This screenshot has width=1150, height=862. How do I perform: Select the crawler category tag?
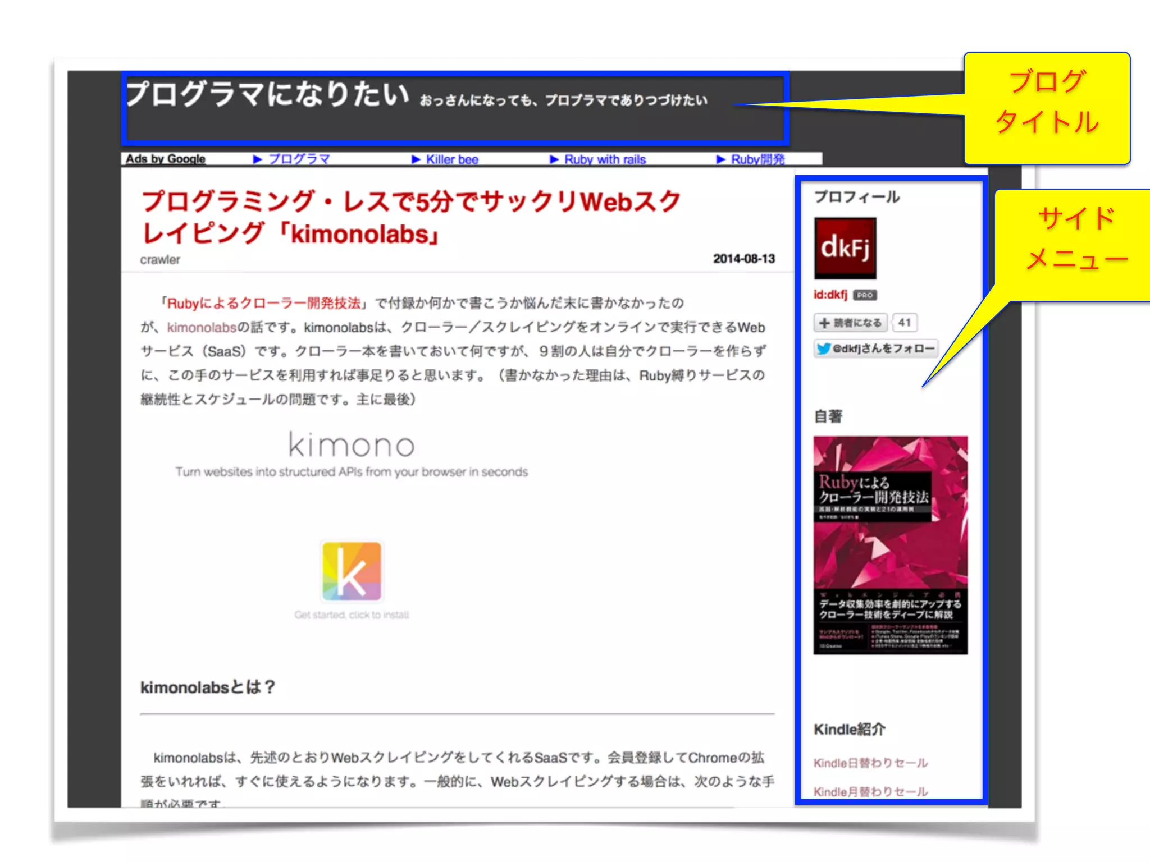click(160, 260)
